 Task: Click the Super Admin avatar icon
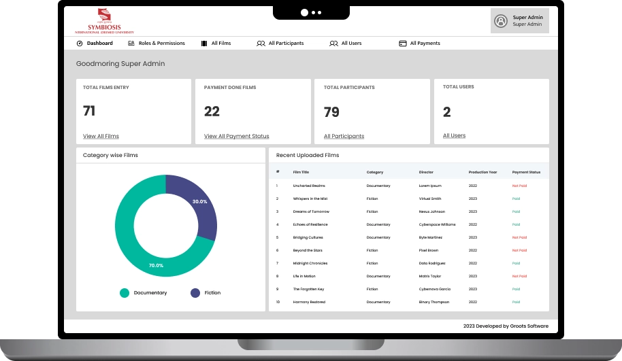501,21
